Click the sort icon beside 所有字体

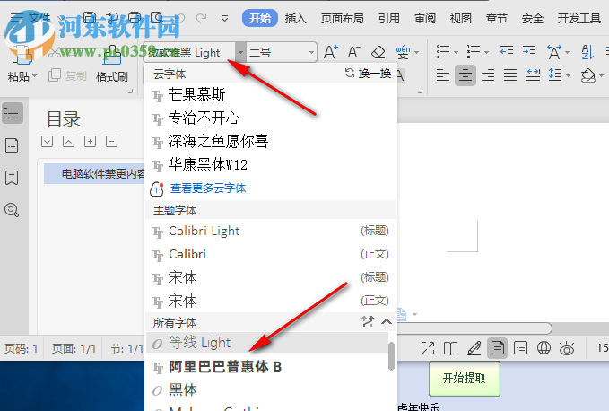(368, 321)
